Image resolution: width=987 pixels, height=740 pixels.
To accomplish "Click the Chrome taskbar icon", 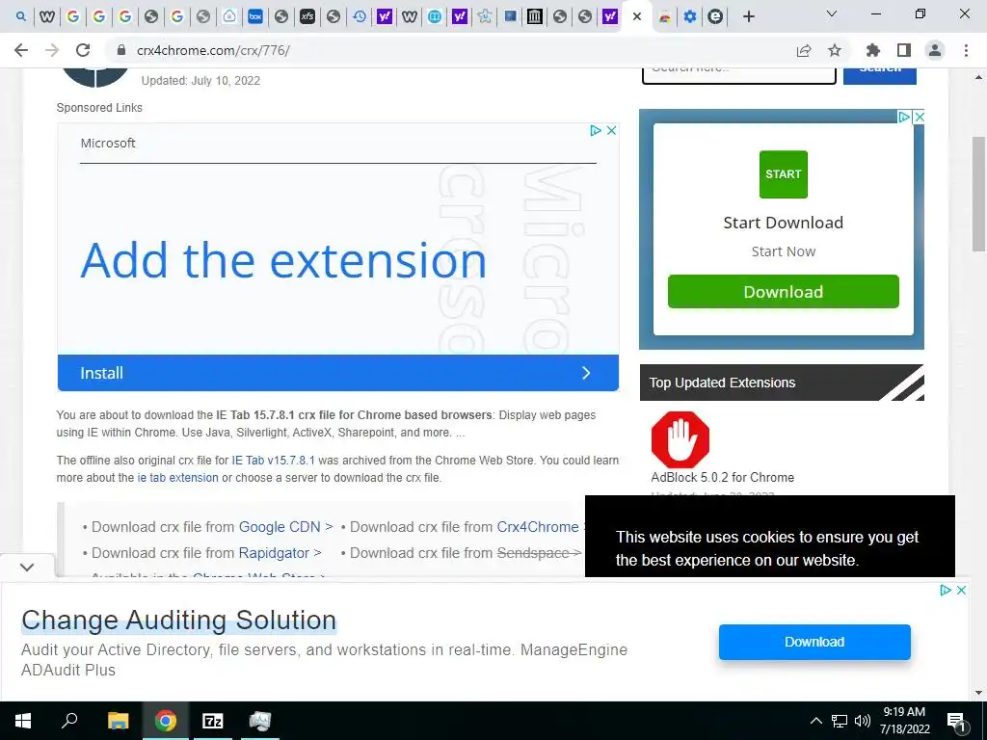I will [x=166, y=721].
